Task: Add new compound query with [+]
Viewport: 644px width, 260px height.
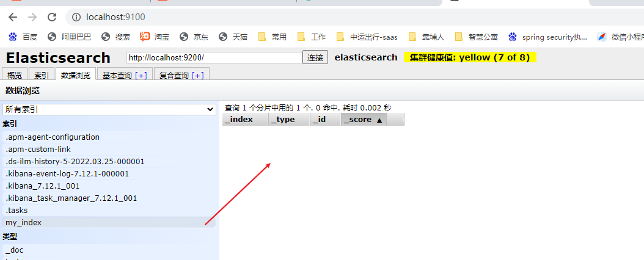Action: 197,76
